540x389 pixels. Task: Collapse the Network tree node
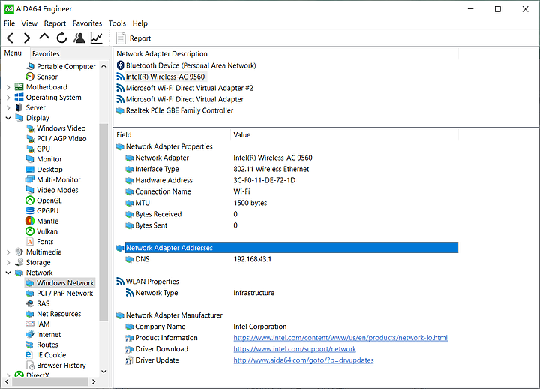tap(8, 273)
